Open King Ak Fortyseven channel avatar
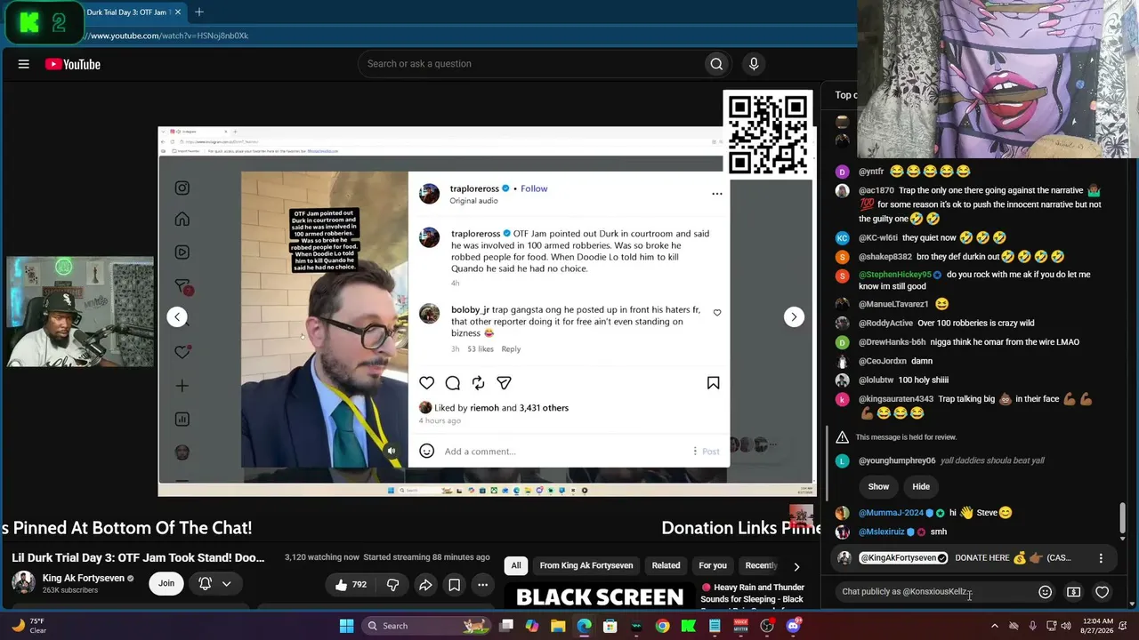This screenshot has width=1139, height=640. 24,583
